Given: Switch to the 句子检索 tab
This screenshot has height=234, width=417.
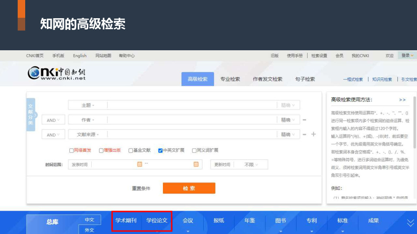Looking at the screenshot, I should coord(305,79).
